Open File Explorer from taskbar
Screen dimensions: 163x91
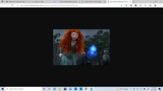tap(60, 89)
